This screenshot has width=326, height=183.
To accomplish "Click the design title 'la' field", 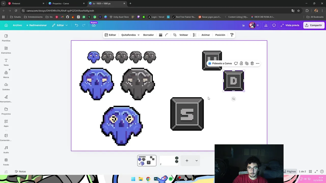I will point(243,25).
